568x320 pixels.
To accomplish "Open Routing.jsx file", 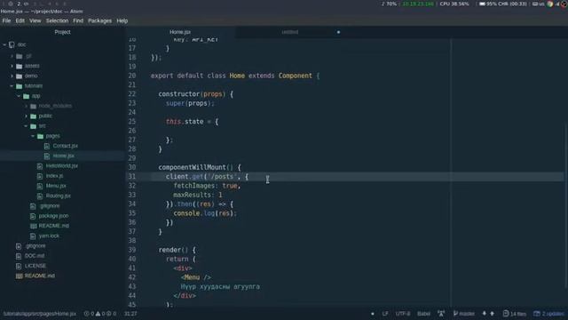I will (x=58, y=196).
